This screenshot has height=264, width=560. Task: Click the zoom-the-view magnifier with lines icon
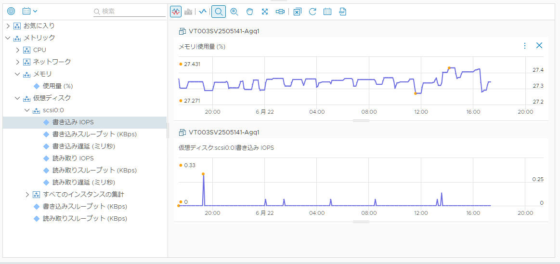click(234, 12)
